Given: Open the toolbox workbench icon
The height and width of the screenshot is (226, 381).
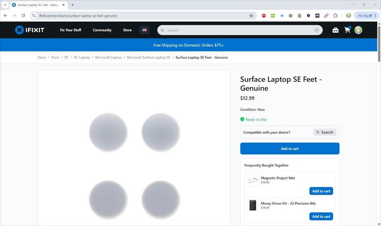Looking at the screenshot, I should [335, 30].
